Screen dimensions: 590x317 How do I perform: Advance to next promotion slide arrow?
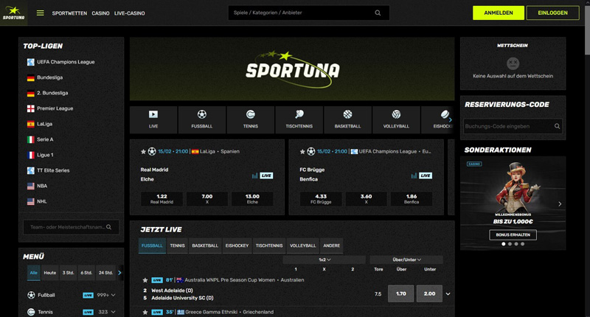click(x=560, y=203)
